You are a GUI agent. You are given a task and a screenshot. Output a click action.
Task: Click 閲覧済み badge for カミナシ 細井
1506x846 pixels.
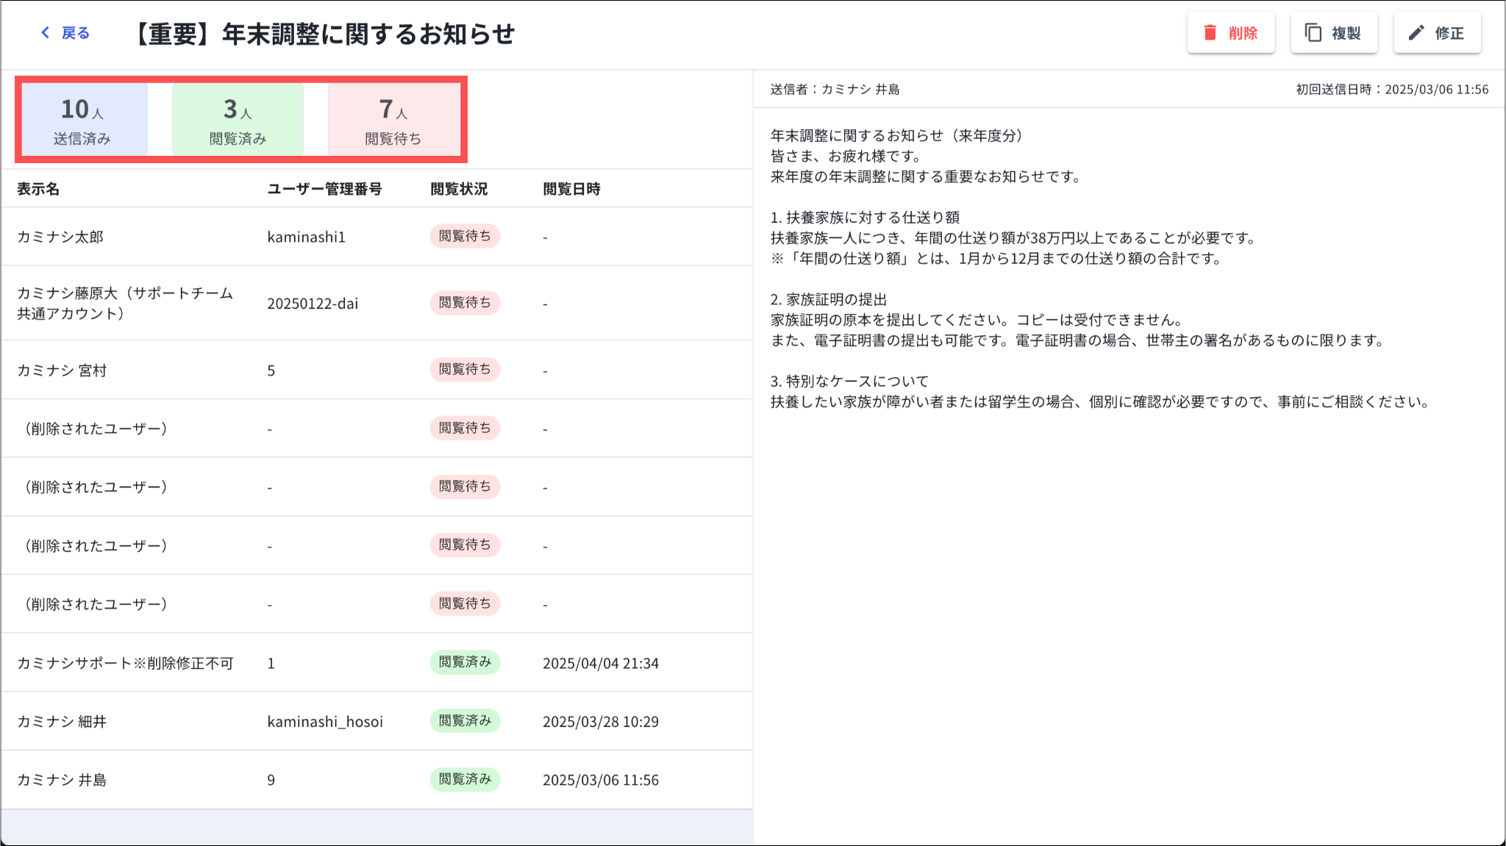coord(465,720)
